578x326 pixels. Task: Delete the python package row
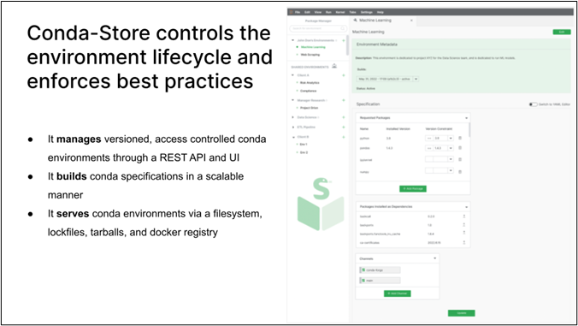460,138
